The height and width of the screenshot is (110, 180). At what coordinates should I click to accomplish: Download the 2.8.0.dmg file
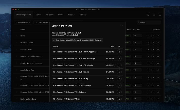point(119,92)
